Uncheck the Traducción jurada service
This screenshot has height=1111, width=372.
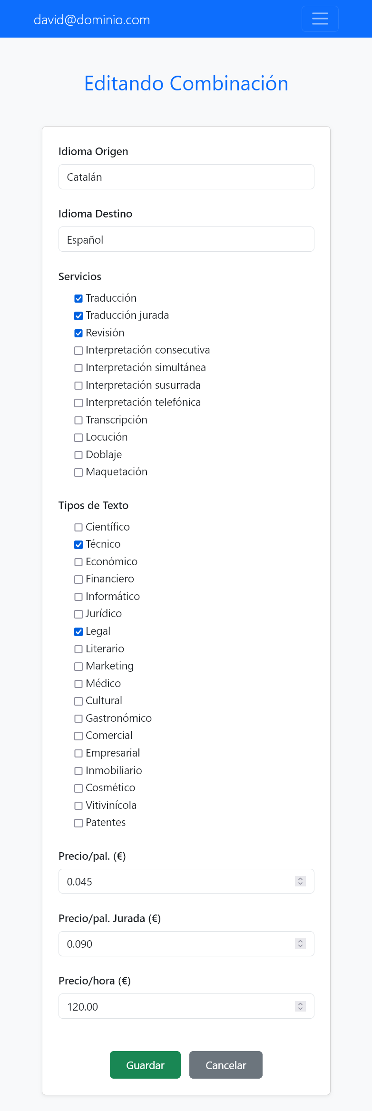[78, 316]
